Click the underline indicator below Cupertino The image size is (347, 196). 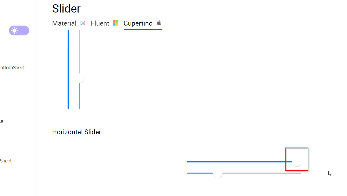coord(142,29)
